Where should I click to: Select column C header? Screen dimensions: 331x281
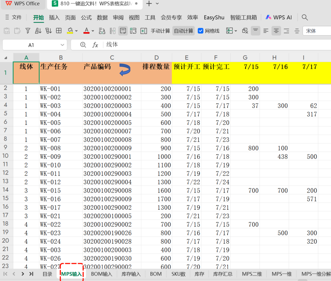[x=112, y=57]
